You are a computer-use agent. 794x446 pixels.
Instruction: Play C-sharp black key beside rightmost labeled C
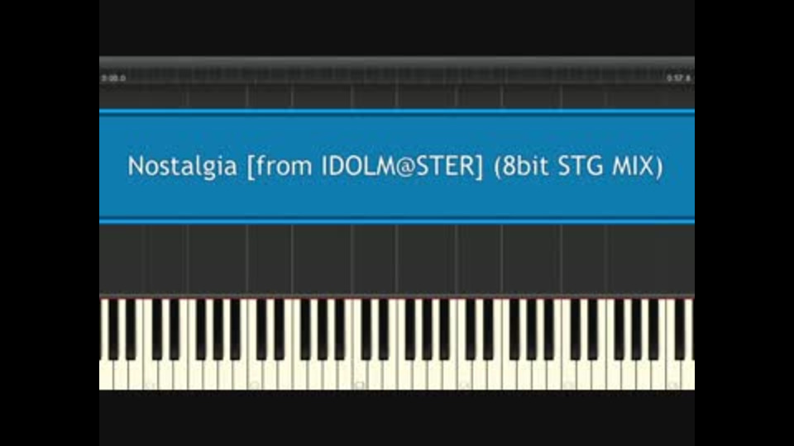[678, 329]
